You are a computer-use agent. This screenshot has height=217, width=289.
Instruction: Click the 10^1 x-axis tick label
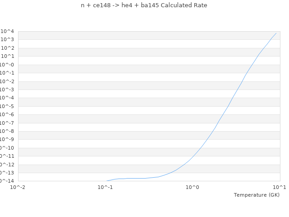coord(280,187)
